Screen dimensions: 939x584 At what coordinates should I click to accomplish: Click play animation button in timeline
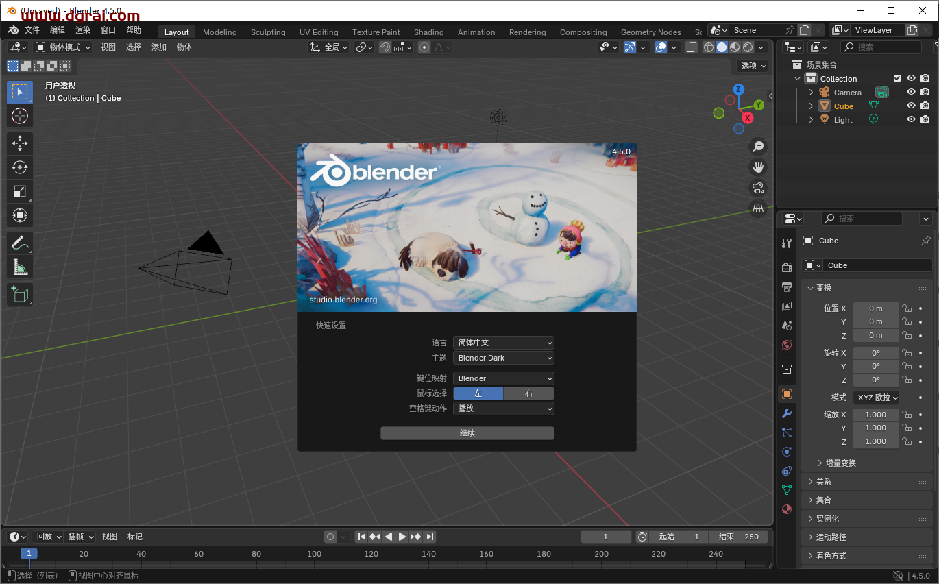point(402,537)
